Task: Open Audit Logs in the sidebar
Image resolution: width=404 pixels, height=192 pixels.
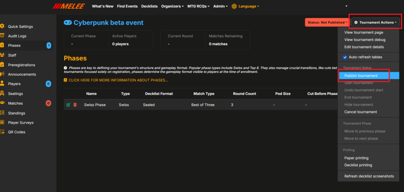Action: (17, 36)
